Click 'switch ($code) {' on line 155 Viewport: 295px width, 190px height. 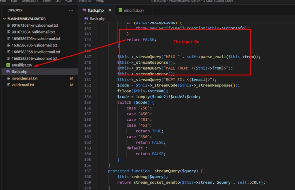click(x=136, y=103)
